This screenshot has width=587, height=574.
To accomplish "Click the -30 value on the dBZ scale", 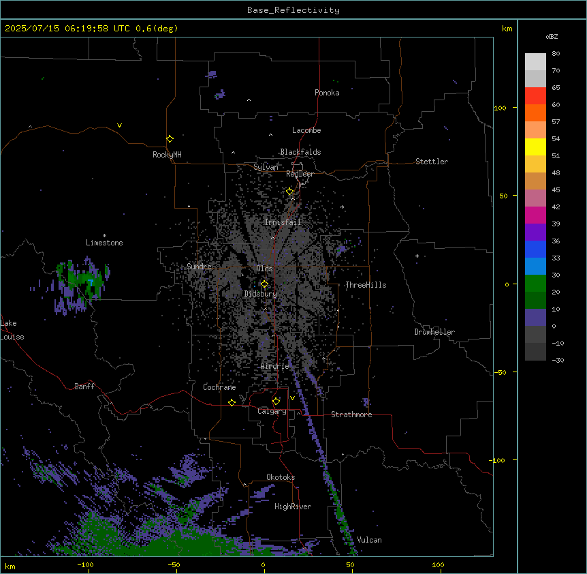I will 558,360.
